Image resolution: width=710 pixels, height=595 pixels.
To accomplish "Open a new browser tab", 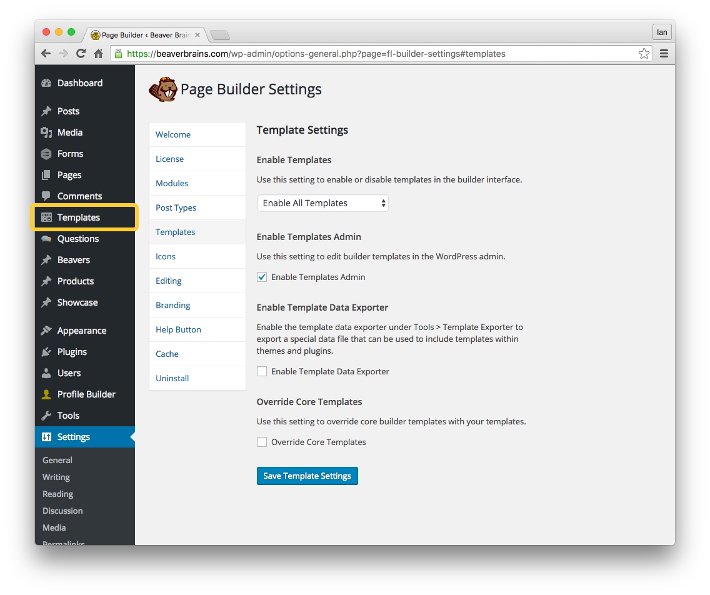I will coord(220,35).
